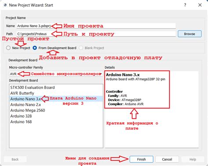Image resolution: width=208 pixels, height=166 pixels.
Task: Select AVR Butterfly in the list
Action: (x=56, y=93)
